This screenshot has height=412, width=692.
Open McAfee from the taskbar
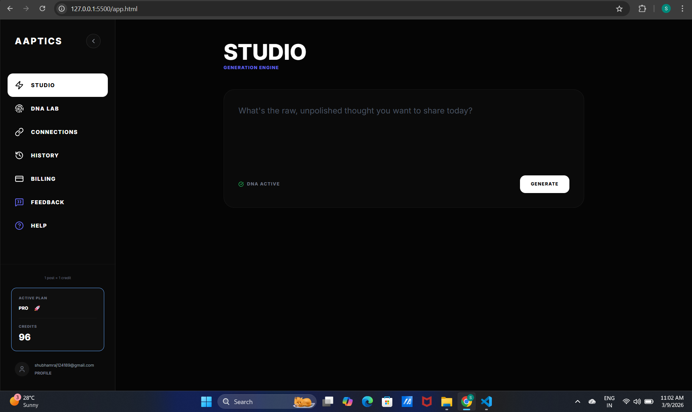pos(427,402)
